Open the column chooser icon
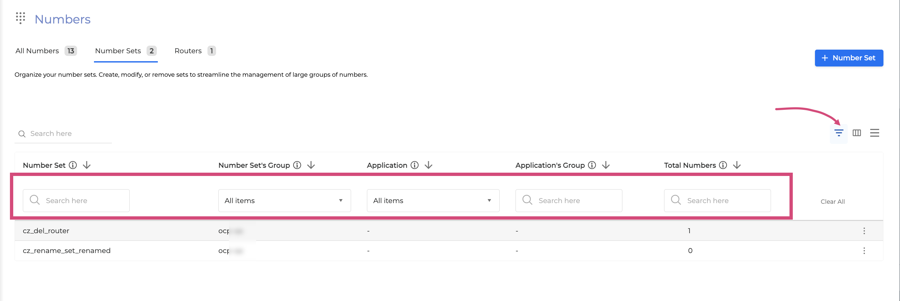900x301 pixels. coord(857,133)
